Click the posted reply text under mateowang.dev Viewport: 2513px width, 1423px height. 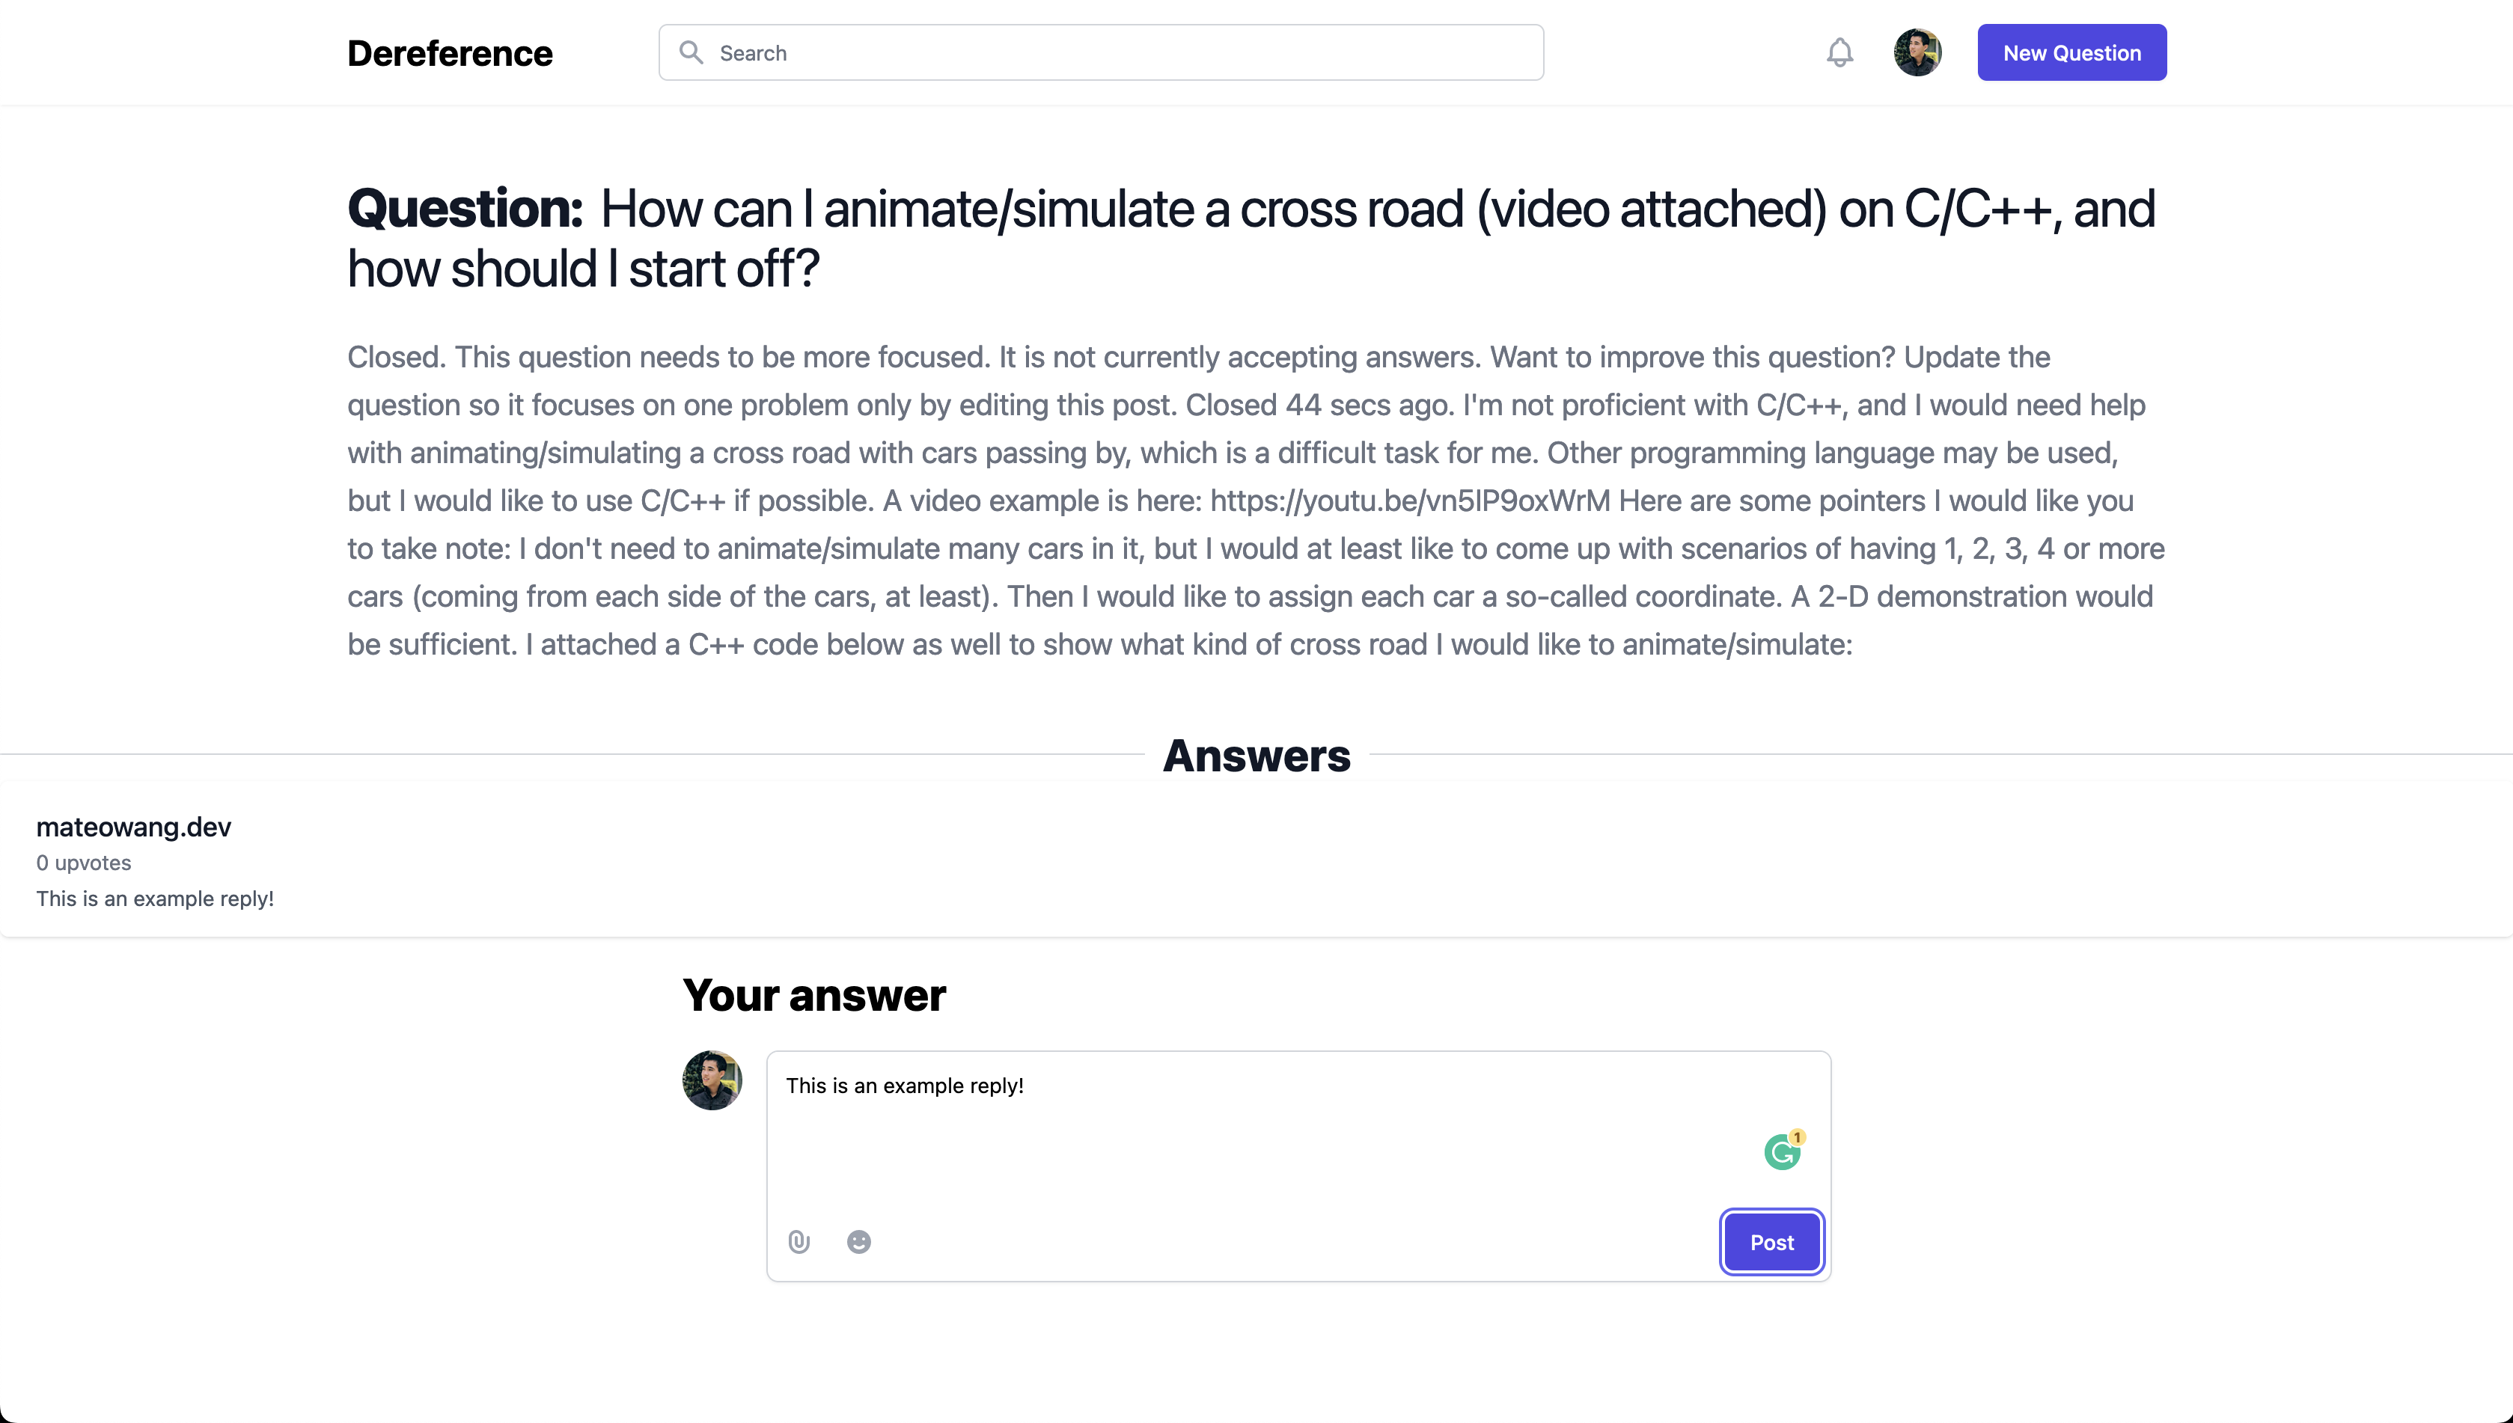[156, 899]
